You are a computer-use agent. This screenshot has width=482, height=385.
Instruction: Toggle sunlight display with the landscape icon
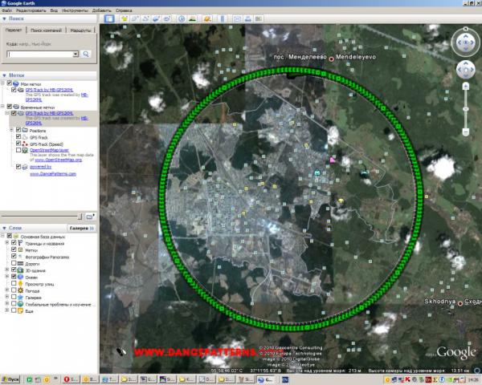pos(192,19)
